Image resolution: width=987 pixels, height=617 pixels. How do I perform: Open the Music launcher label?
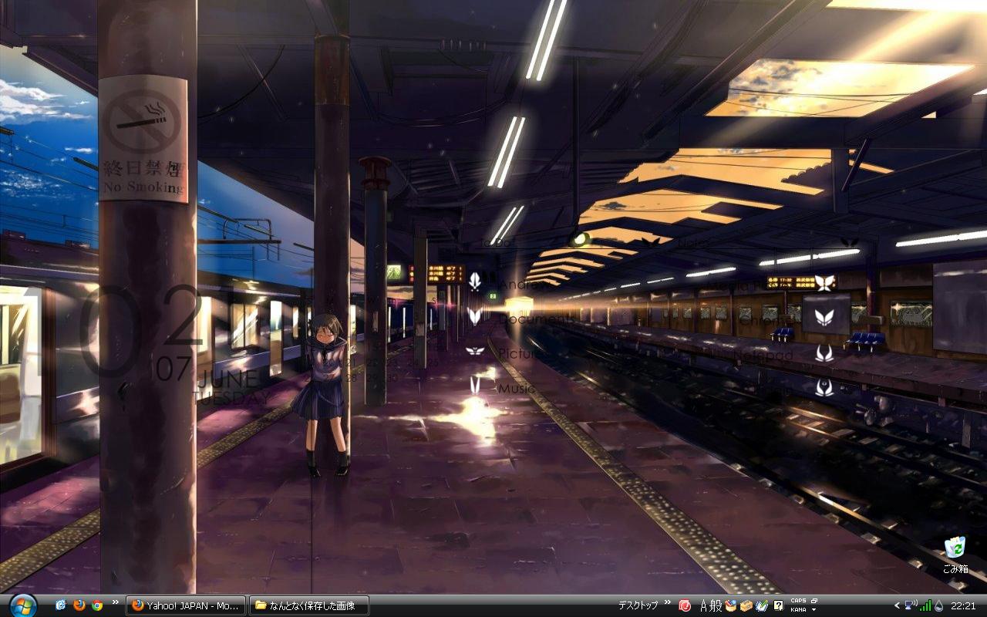(x=516, y=389)
